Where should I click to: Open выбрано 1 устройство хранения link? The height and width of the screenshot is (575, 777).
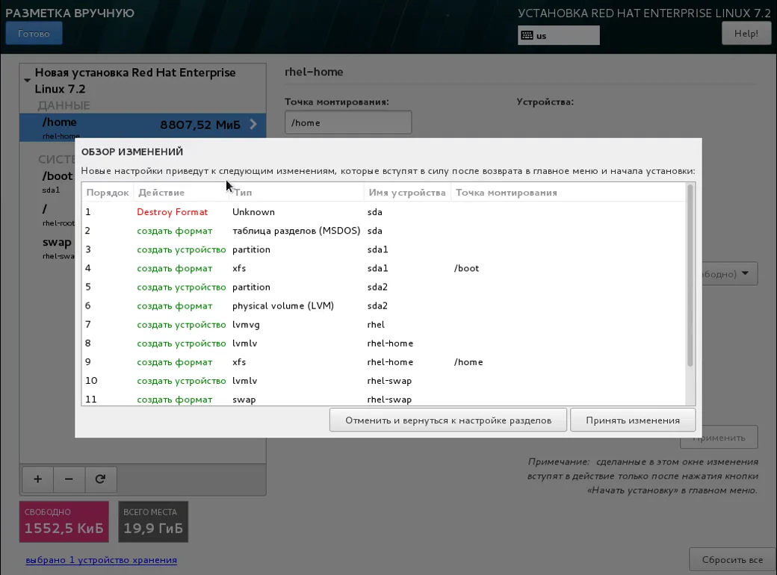(x=101, y=559)
